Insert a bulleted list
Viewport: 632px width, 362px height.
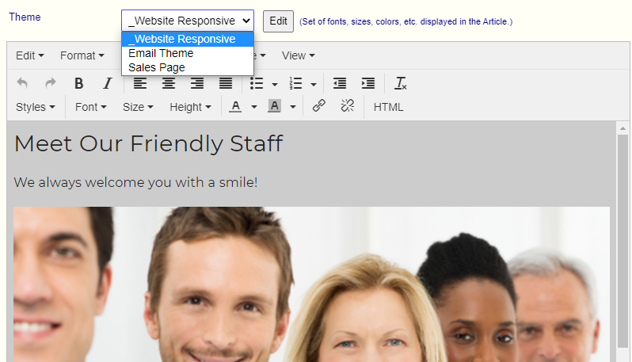click(x=257, y=83)
